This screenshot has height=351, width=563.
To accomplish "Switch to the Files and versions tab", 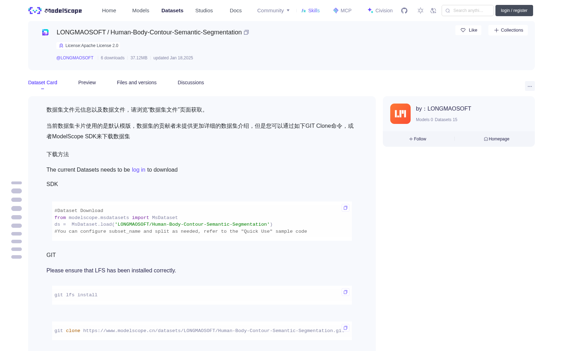I will tap(137, 82).
